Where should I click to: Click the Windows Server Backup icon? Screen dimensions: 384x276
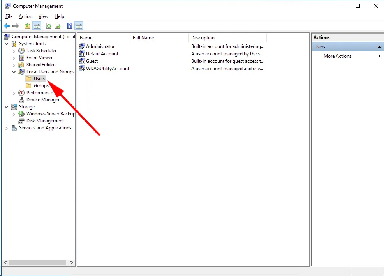point(21,114)
